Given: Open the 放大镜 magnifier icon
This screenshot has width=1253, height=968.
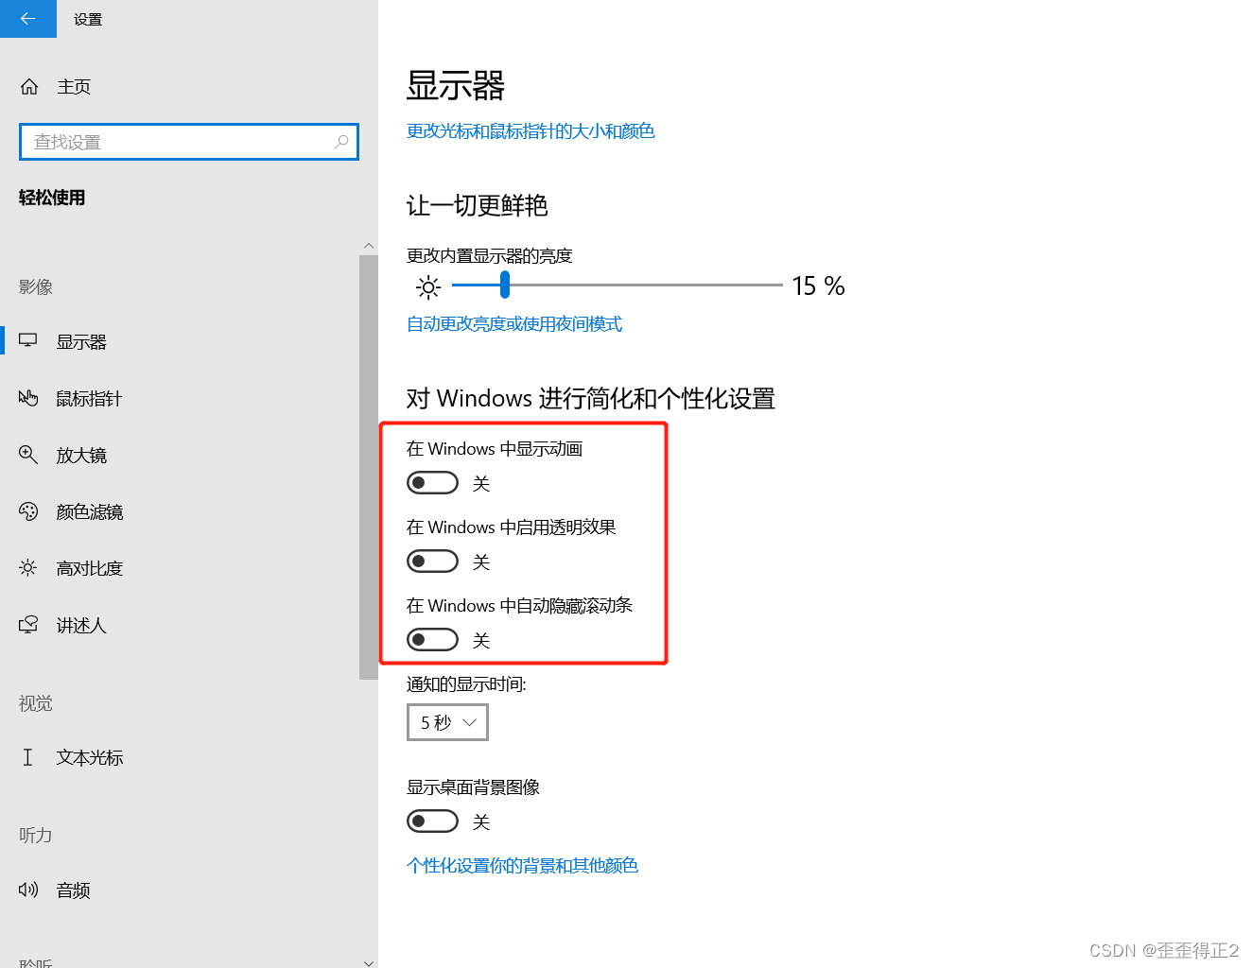Looking at the screenshot, I should click(28, 455).
